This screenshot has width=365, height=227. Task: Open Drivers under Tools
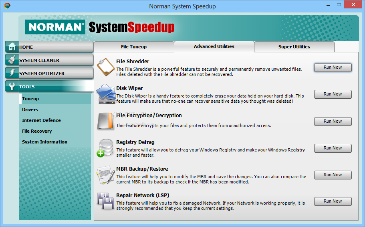(x=55, y=110)
